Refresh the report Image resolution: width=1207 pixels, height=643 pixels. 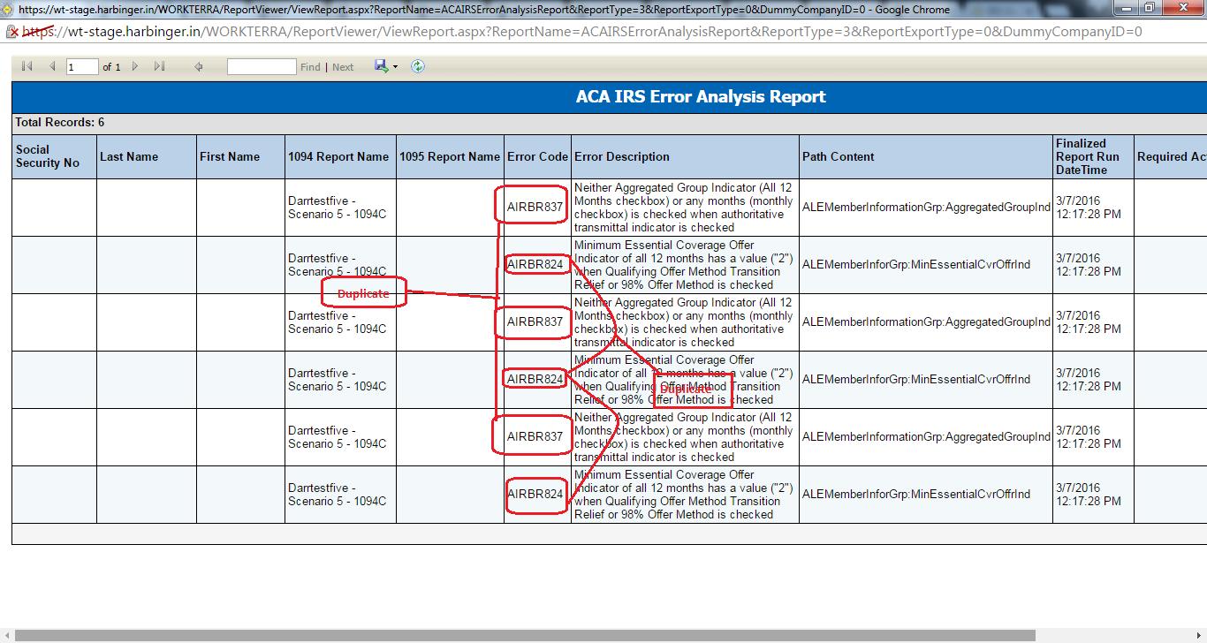(x=418, y=66)
